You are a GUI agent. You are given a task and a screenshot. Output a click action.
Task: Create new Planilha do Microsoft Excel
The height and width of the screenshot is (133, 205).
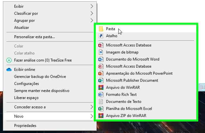(146, 109)
